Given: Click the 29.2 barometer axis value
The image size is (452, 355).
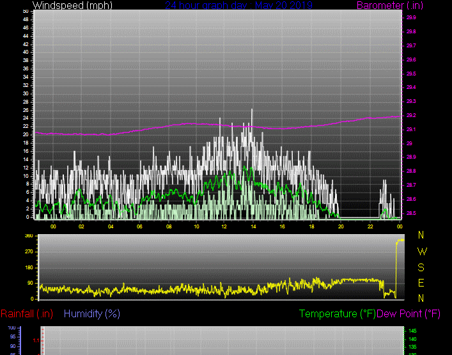Looking at the screenshot, I should tap(411, 115).
